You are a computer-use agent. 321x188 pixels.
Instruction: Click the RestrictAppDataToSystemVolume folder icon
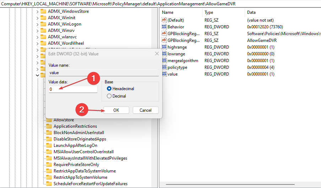(49, 171)
